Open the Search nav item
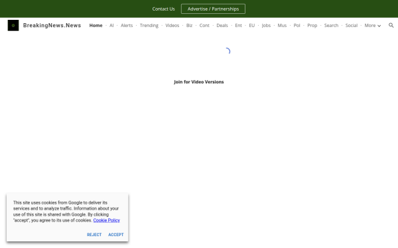This screenshot has height=248, width=398. pyautogui.click(x=331, y=26)
